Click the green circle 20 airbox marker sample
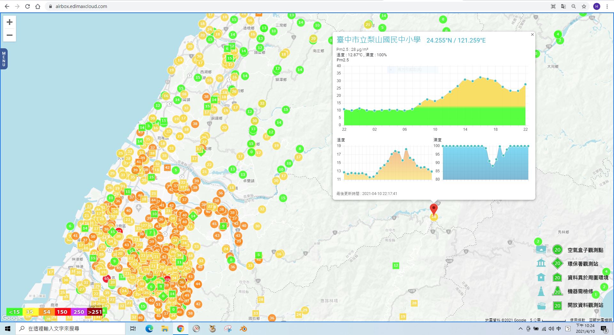 557,250
